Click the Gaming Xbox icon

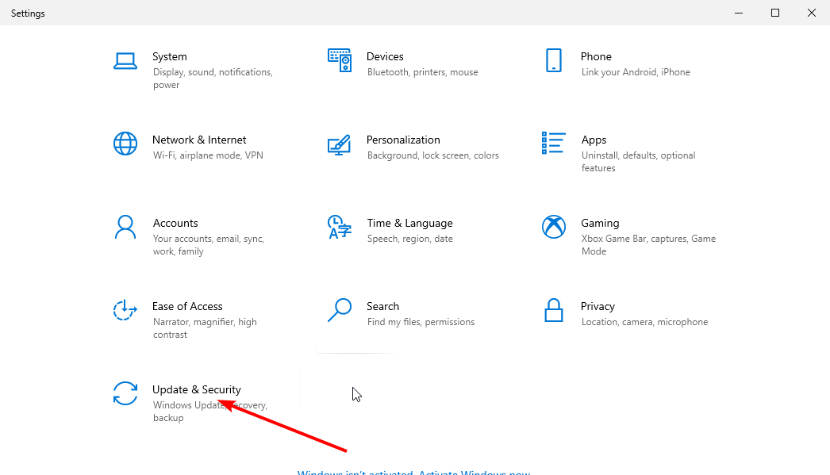point(554,228)
